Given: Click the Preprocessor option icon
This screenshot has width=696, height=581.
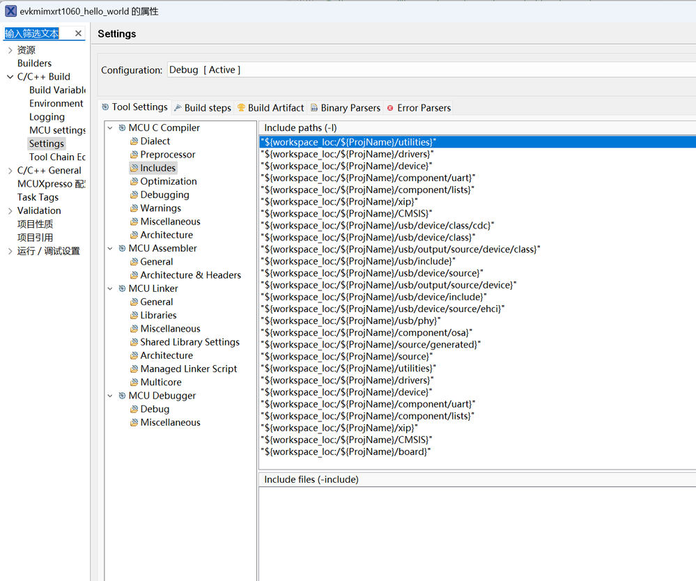Looking at the screenshot, I should (134, 155).
